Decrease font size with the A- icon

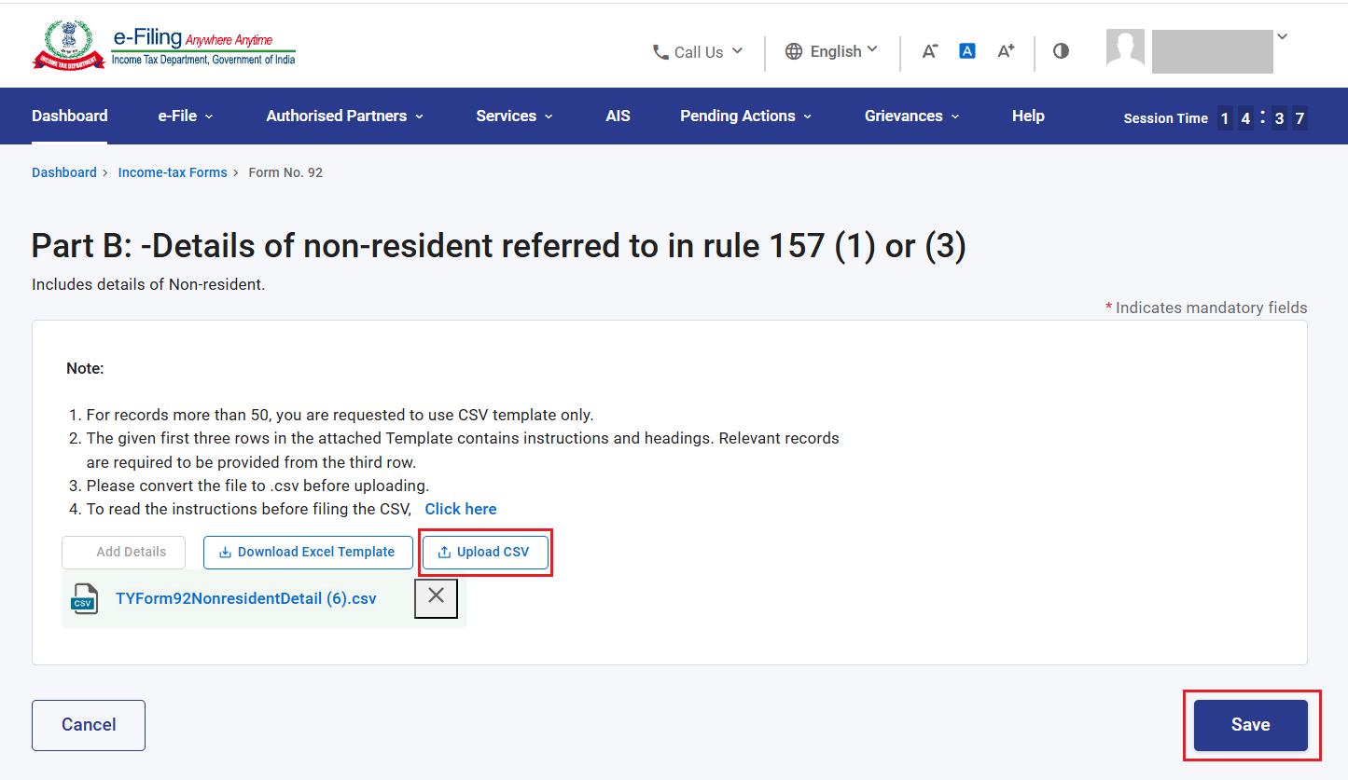point(929,51)
